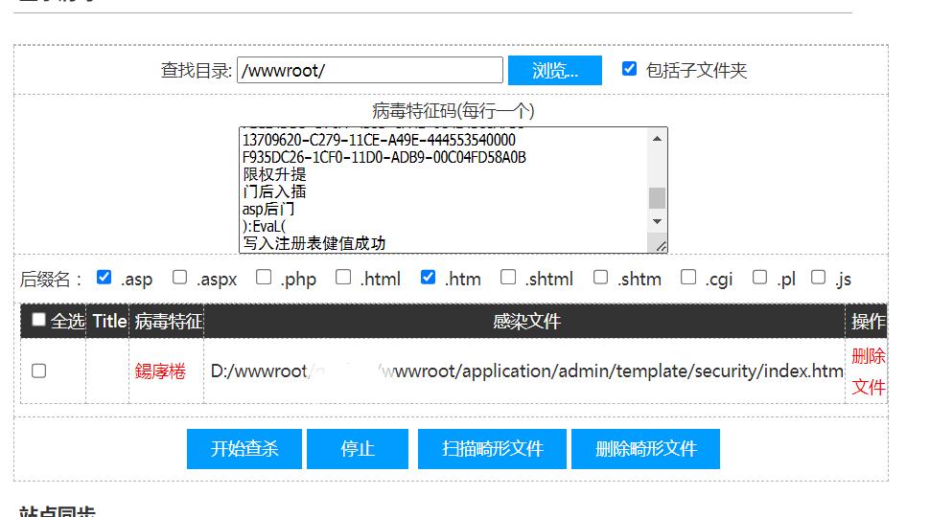Image resolution: width=930 pixels, height=517 pixels.
Task: Click inside the 病毒特征码 signature textarea
Action: tap(445, 191)
